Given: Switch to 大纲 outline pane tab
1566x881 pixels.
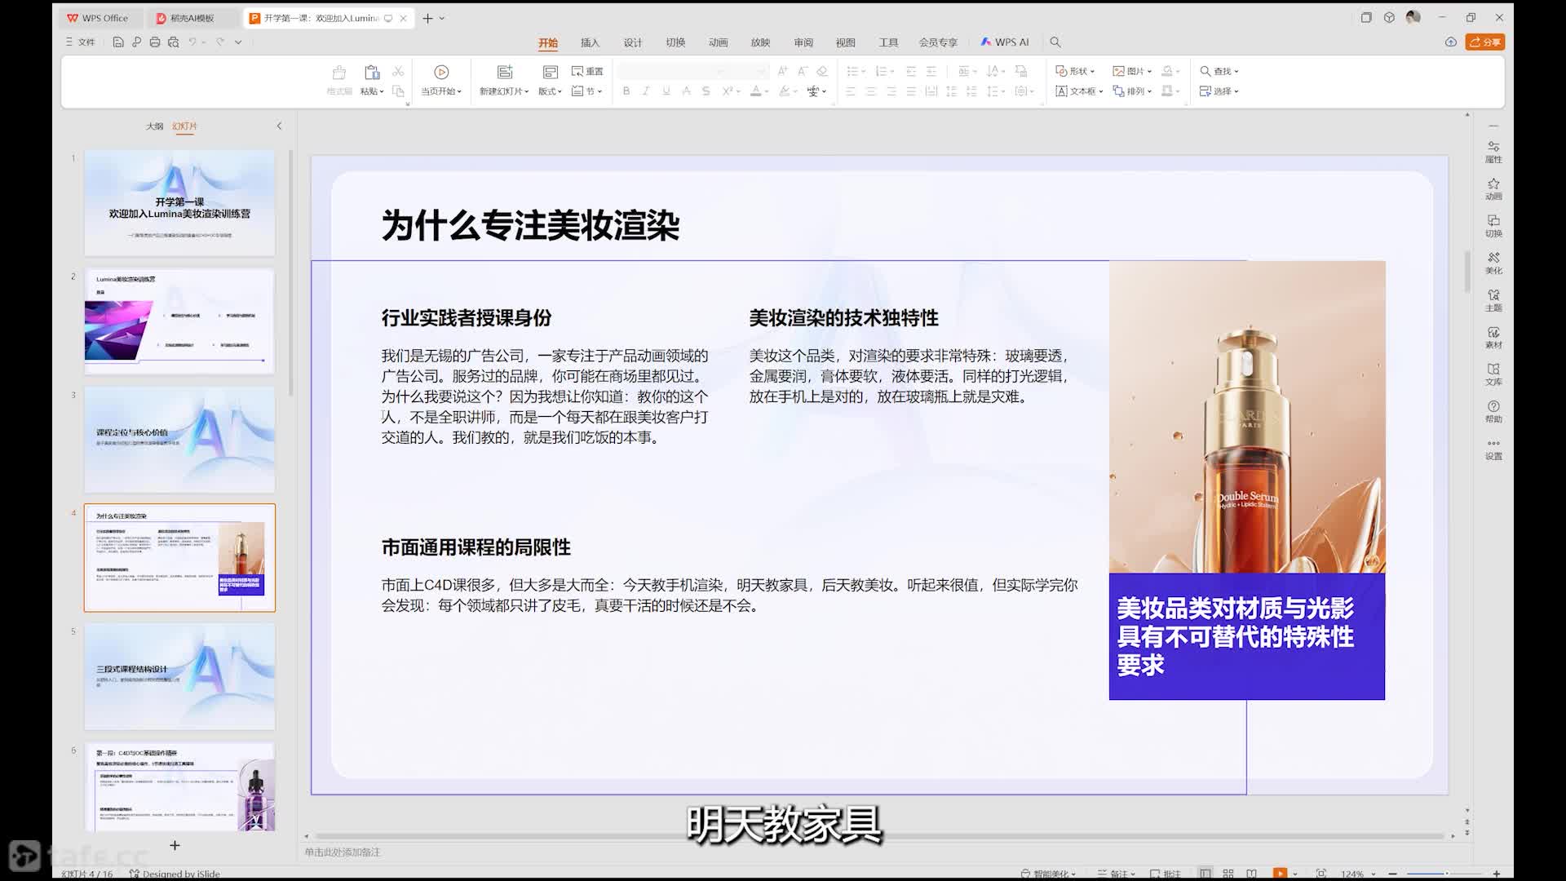Looking at the screenshot, I should pyautogui.click(x=154, y=126).
